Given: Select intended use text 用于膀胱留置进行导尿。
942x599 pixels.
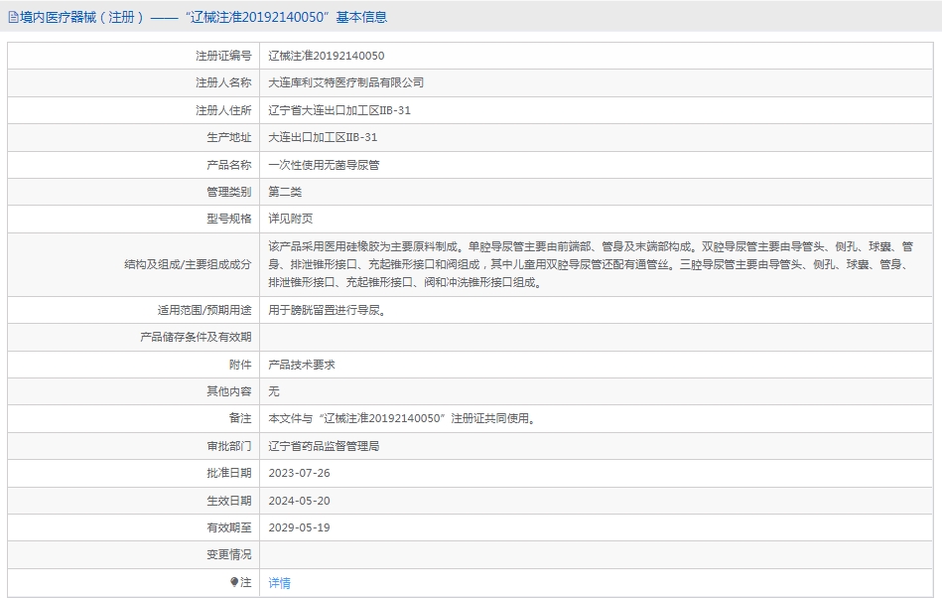Looking at the screenshot, I should (328, 310).
